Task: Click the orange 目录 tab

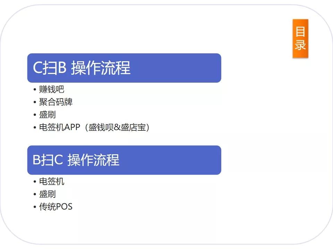Action: pos(300,38)
